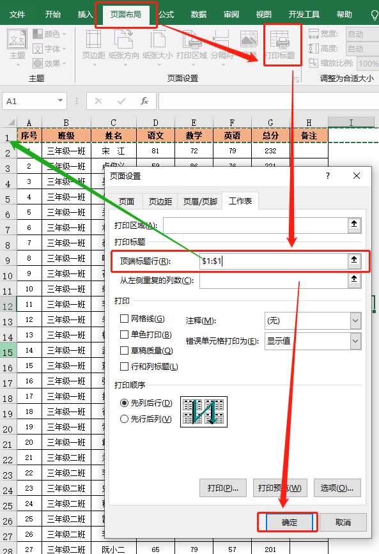379x554 pixels.
Task: Open the 页眉/页脚 tab in dialog
Action: click(200, 201)
